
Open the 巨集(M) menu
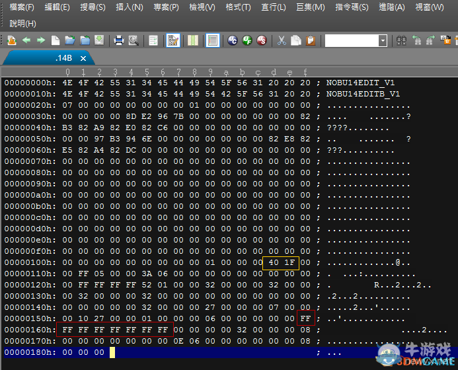311,7
